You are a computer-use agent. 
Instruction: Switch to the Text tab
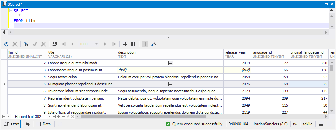11,124
